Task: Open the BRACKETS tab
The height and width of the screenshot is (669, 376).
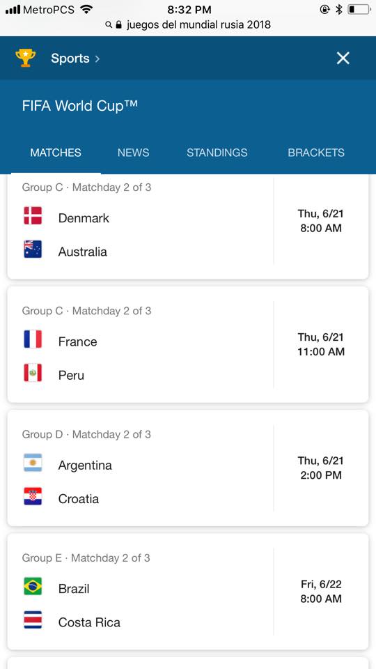Action: click(x=316, y=153)
